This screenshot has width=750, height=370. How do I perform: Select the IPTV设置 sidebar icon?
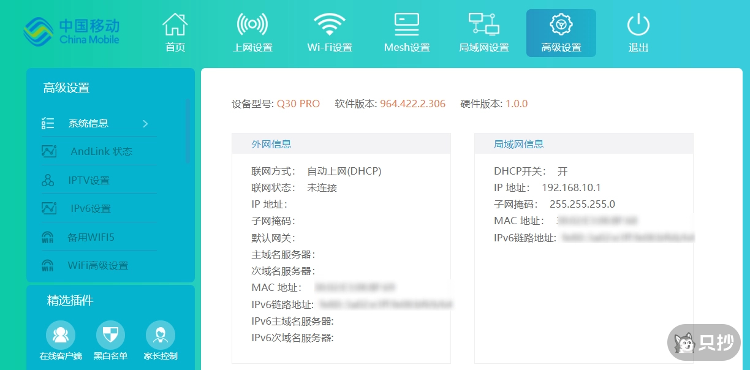(49, 179)
